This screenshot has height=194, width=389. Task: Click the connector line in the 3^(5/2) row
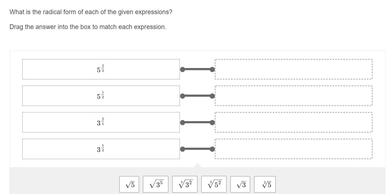(197, 149)
